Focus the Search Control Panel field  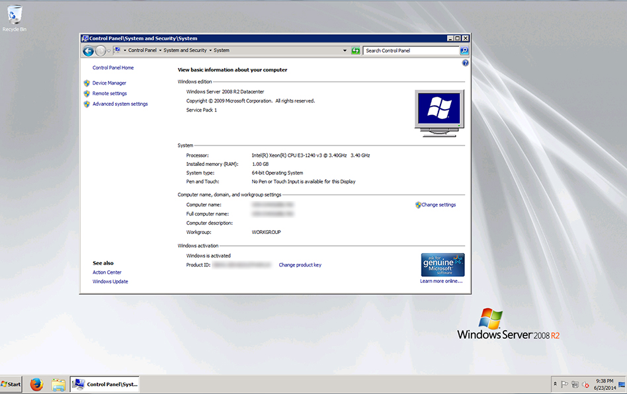coord(411,51)
